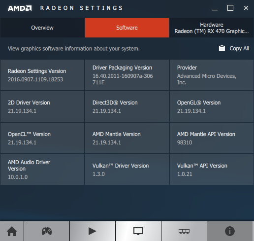This screenshot has width=254, height=241.
Task: Click the View graphics software information text
Action: click(x=74, y=49)
